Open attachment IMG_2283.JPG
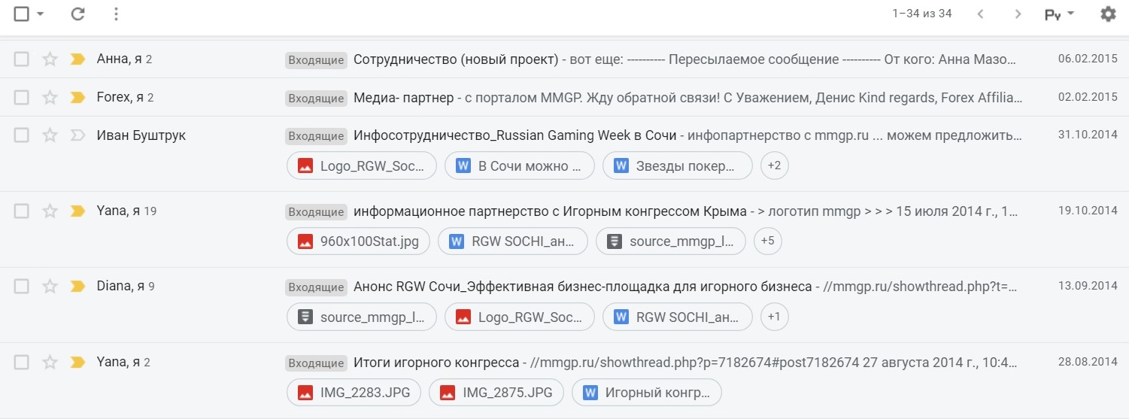1129x419 pixels. [x=354, y=393]
